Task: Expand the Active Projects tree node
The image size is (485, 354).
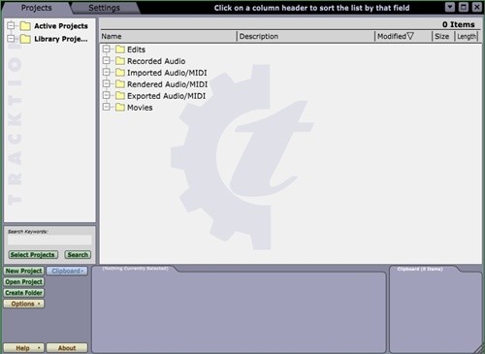Action: 11,25
